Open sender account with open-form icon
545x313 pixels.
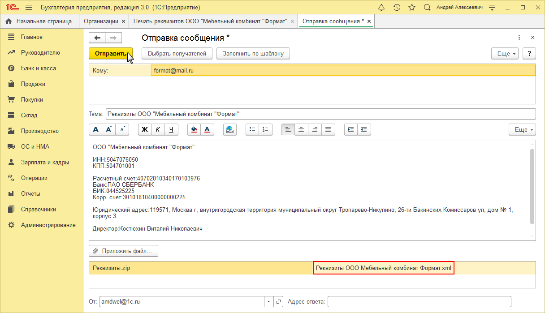point(278,301)
